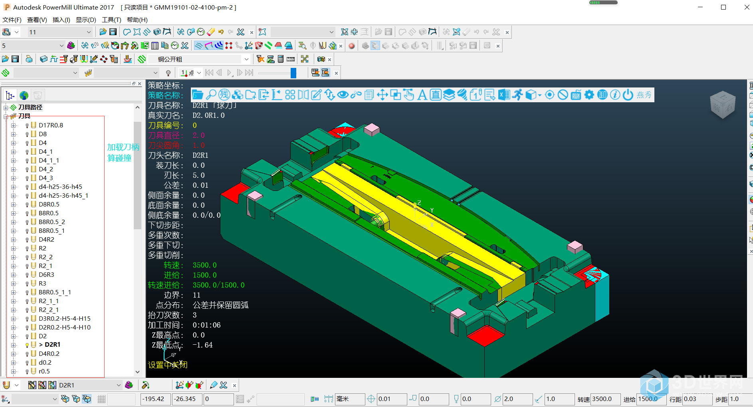This screenshot has width=753, height=407.
Task: Click the go-to-end simulation button
Action: tap(250, 73)
